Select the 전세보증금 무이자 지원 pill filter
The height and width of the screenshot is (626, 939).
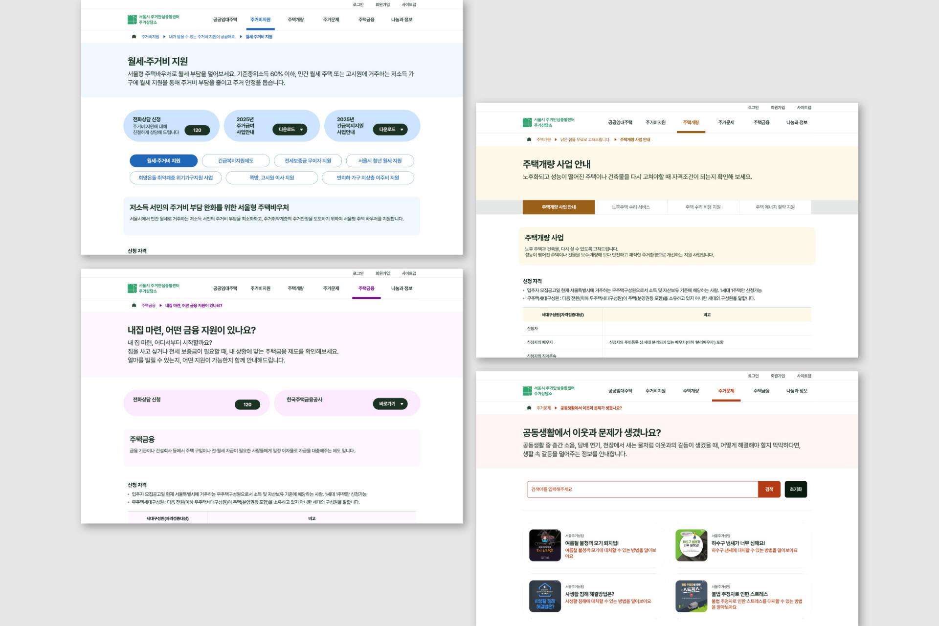308,161
